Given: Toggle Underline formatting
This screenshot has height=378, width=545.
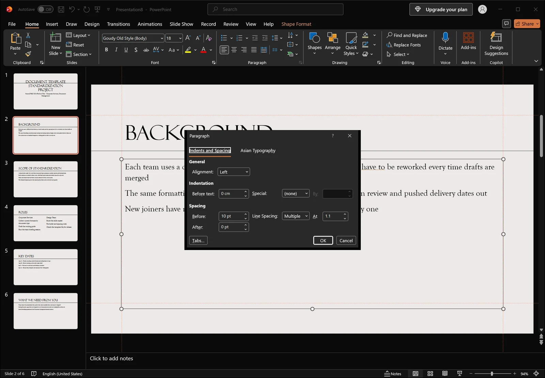Looking at the screenshot, I should click(x=126, y=50).
